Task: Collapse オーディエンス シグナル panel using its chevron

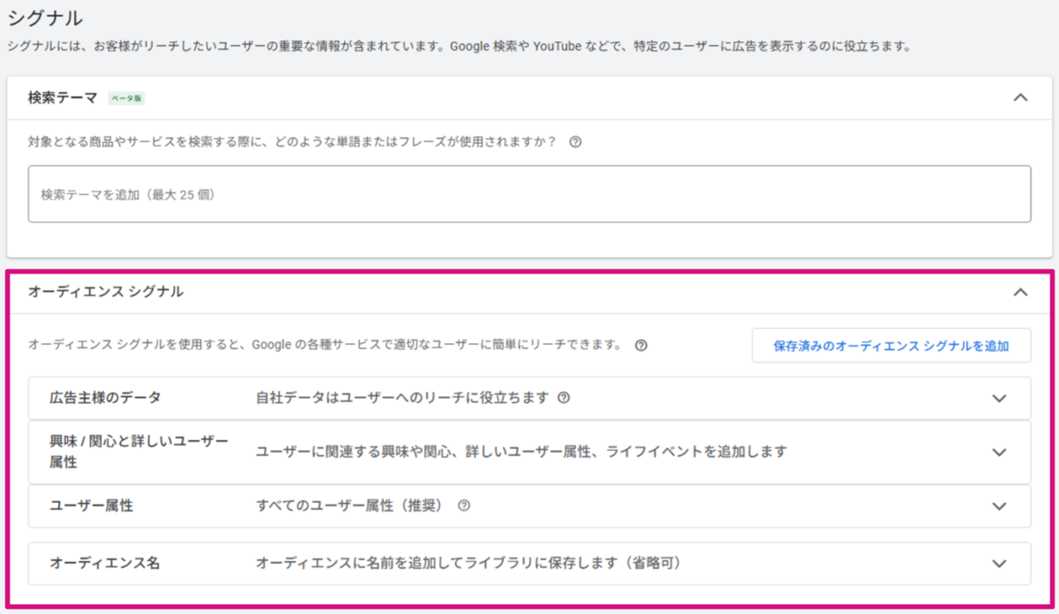Action: [x=1020, y=292]
